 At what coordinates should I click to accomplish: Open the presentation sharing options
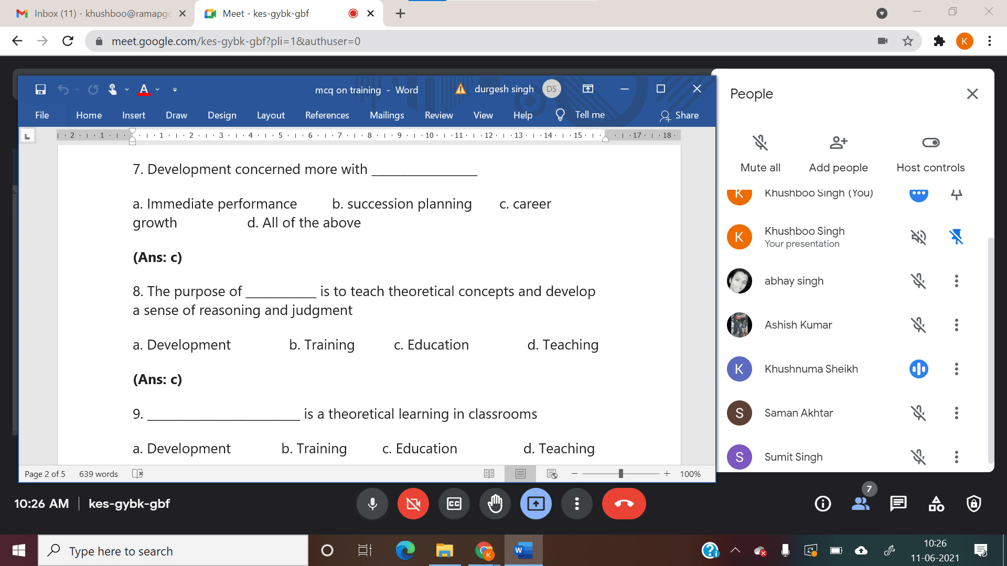tap(535, 504)
